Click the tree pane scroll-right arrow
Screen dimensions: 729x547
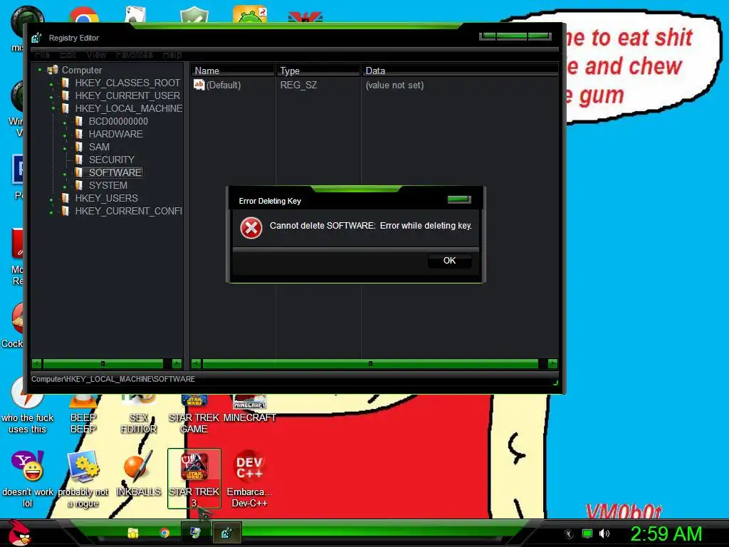[x=177, y=364]
